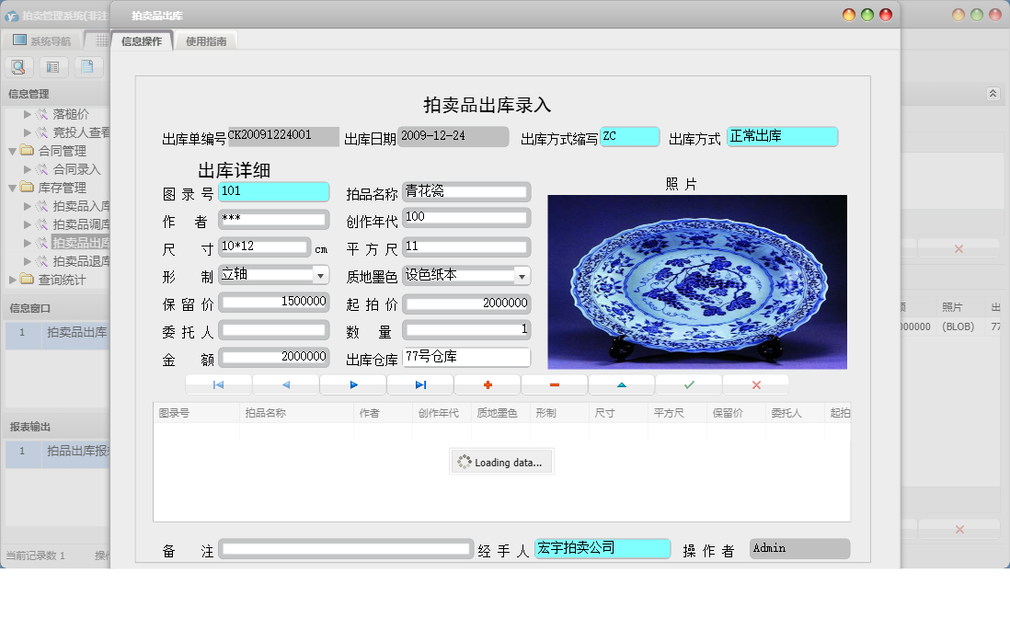Go to first record in navigator bar
This screenshot has width=1010, height=630.
[218, 385]
